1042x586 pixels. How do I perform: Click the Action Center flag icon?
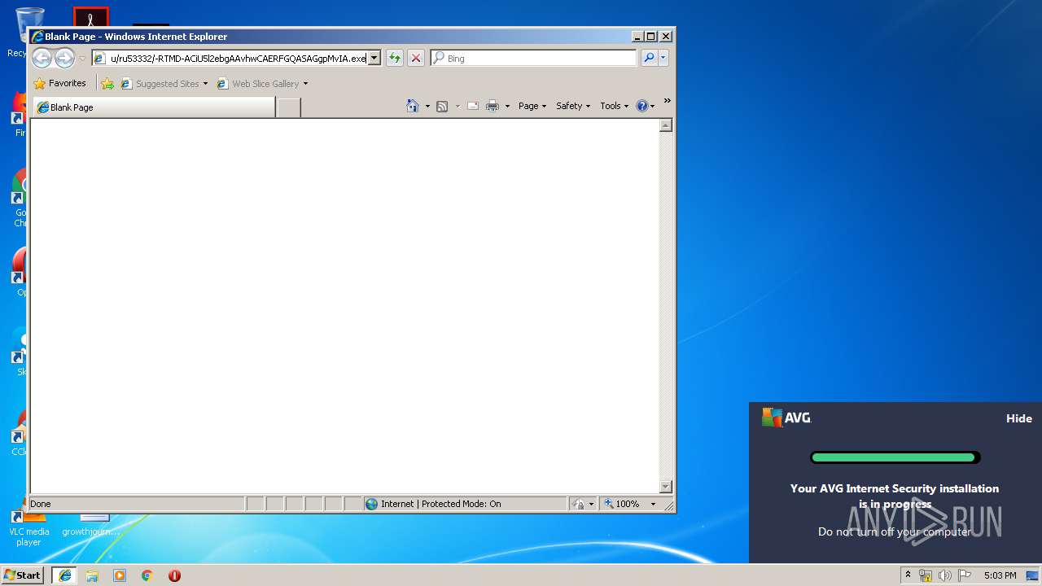click(x=965, y=575)
